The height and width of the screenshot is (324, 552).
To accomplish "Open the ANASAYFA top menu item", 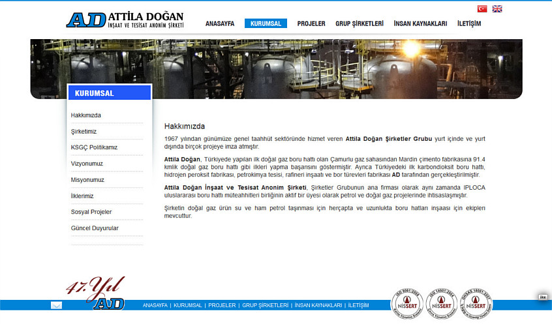I will coord(220,23).
